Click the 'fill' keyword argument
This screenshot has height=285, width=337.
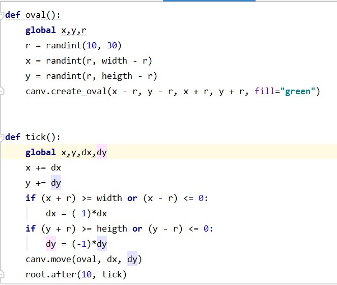265,91
